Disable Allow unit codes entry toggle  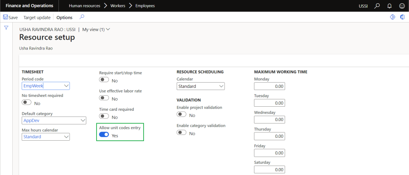point(104,135)
